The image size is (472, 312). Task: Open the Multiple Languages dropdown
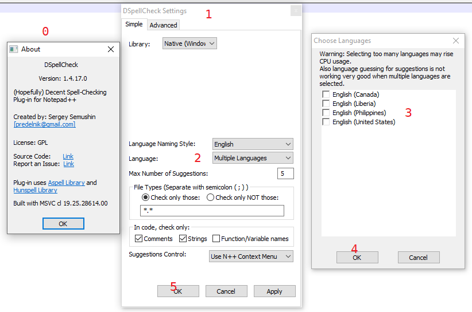click(x=253, y=158)
